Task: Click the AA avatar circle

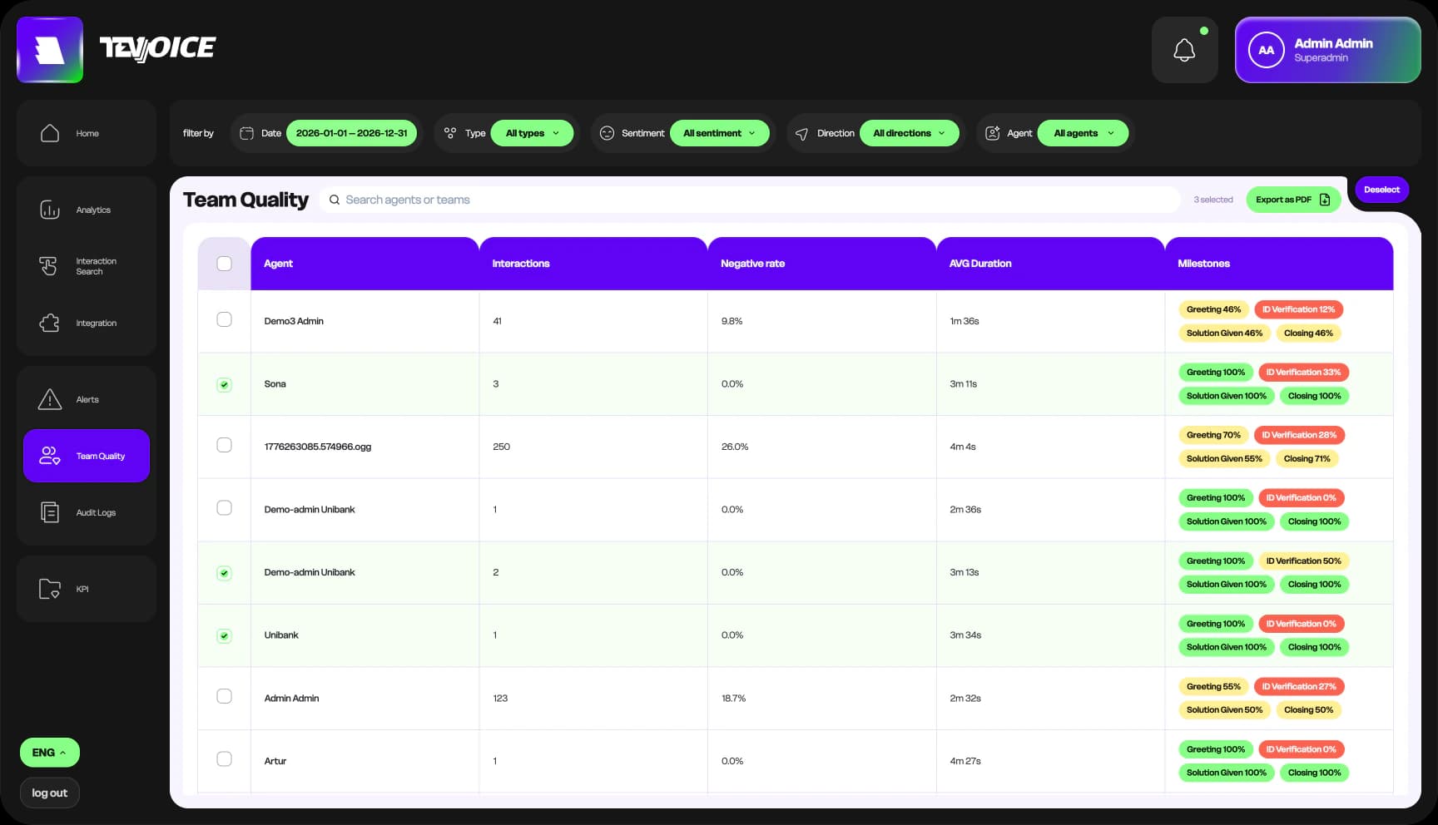Action: click(x=1266, y=50)
